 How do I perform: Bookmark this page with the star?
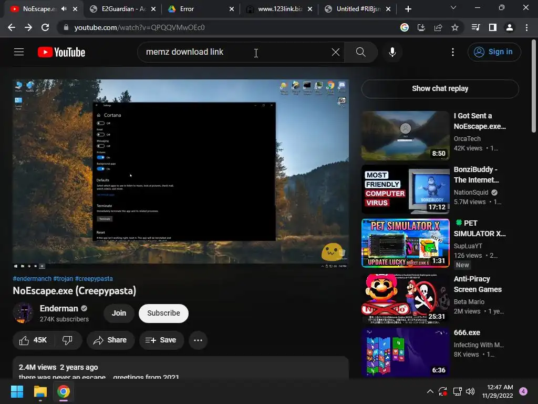coord(455,27)
